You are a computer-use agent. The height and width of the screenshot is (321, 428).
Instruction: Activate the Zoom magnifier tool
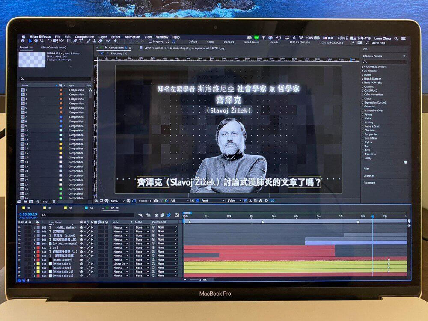click(42, 41)
